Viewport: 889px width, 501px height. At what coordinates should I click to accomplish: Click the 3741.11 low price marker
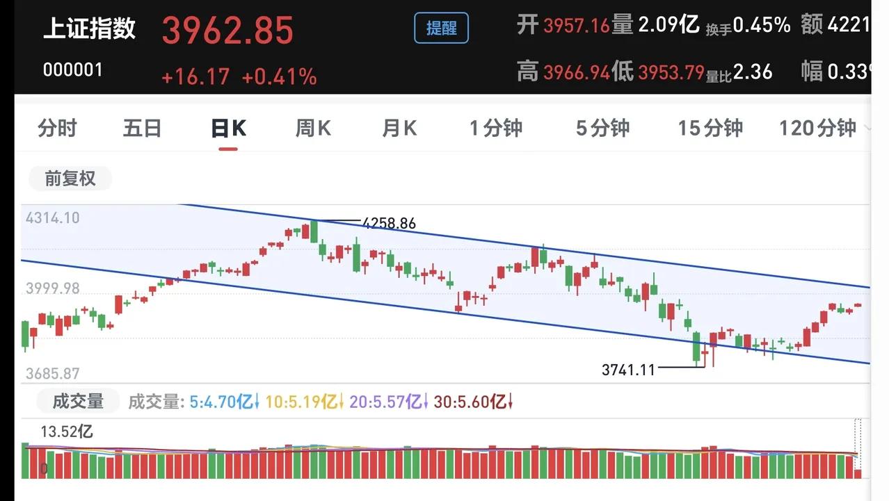pos(628,370)
